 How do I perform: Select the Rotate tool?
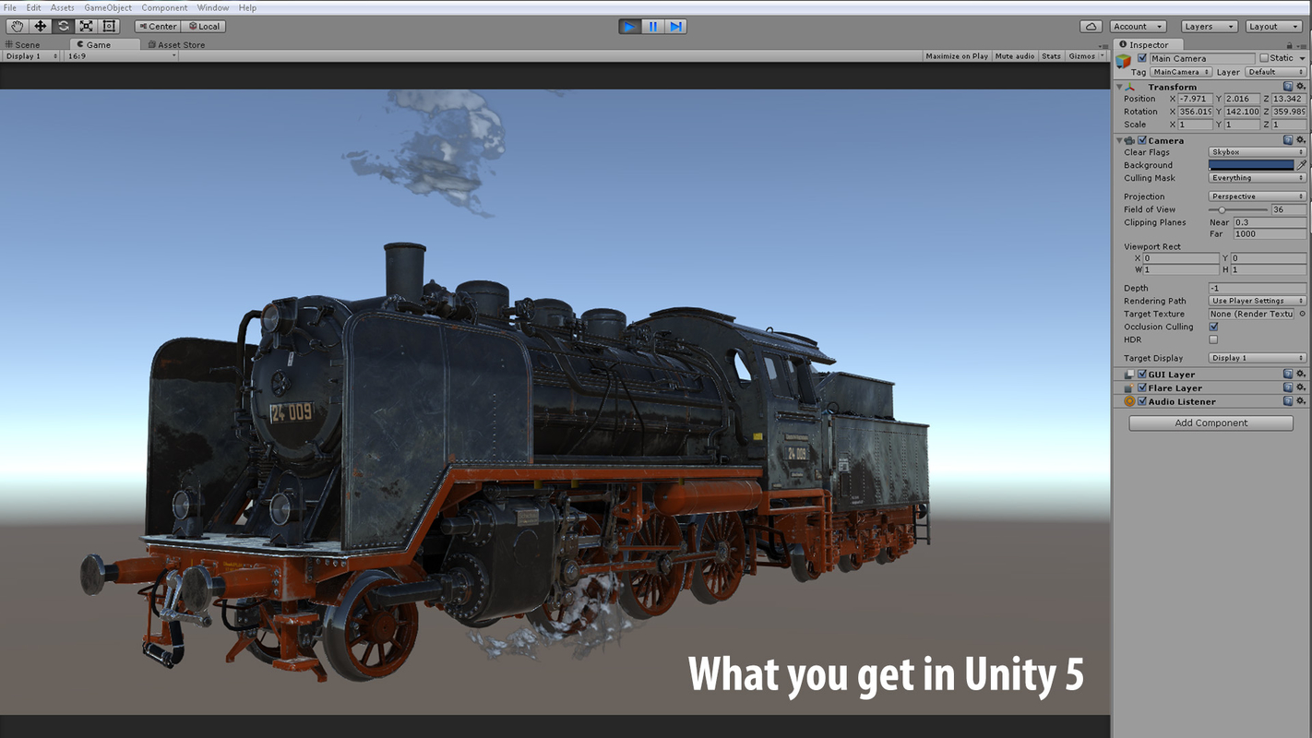pos(63,26)
